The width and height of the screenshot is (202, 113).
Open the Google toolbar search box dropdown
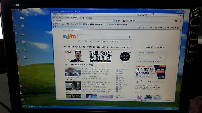pyautogui.click(x=114, y=21)
